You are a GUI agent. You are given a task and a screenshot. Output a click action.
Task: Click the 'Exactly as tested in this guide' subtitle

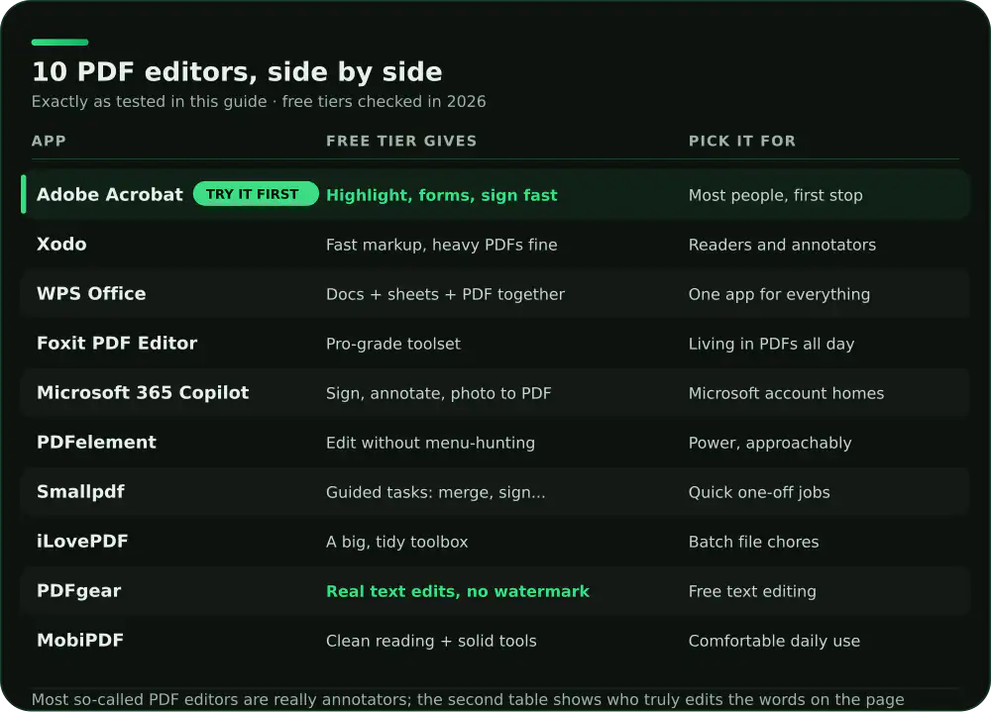click(259, 102)
